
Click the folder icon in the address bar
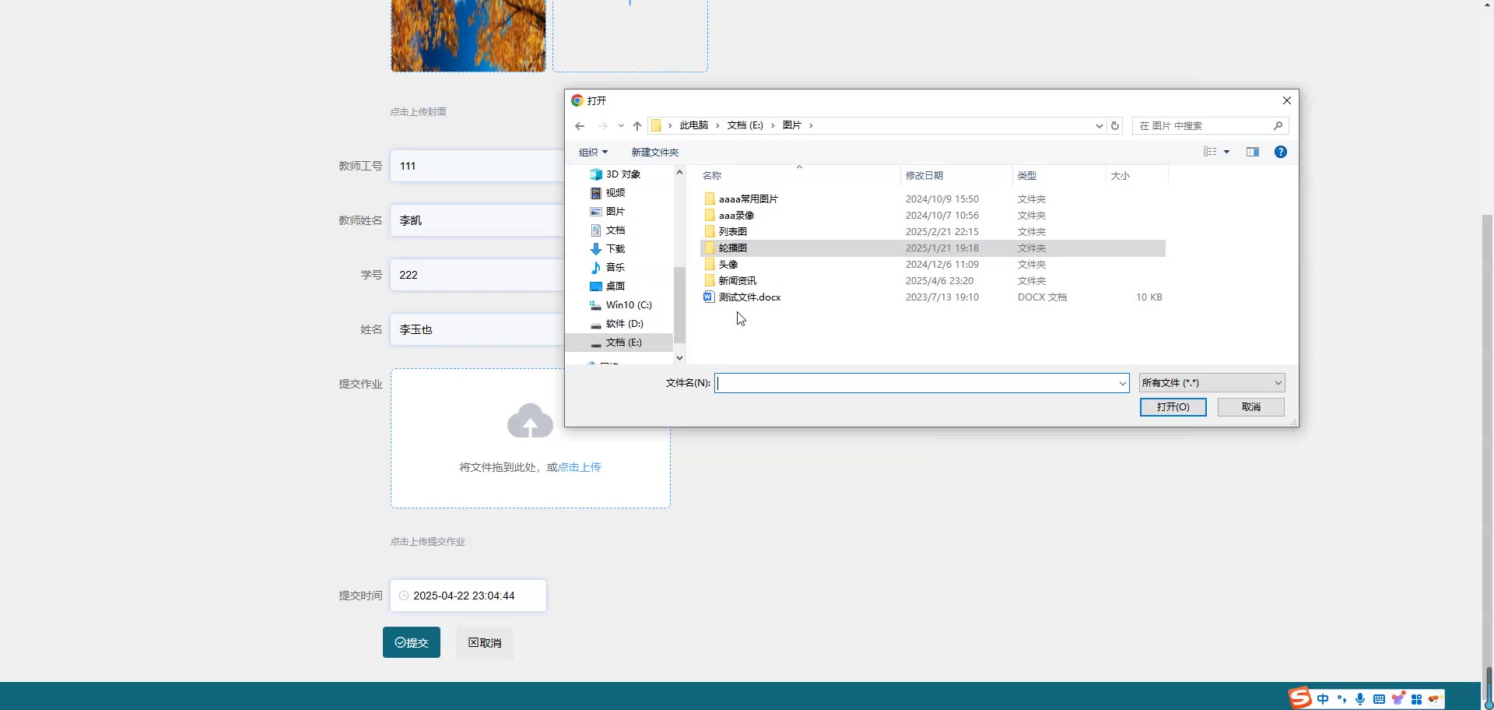tap(656, 125)
